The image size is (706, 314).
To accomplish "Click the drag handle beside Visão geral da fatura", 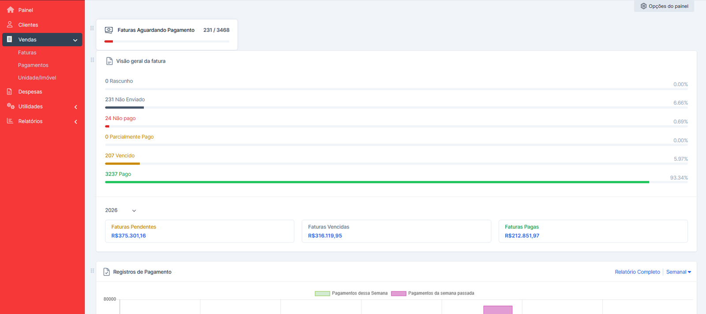I will 92,60.
